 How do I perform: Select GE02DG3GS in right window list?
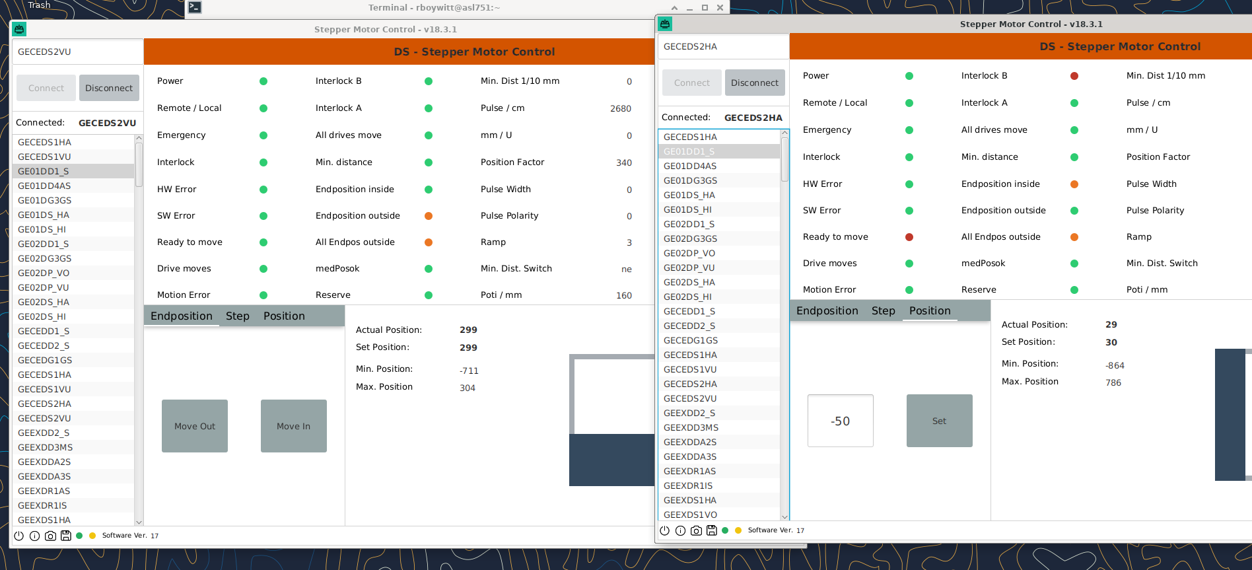719,238
